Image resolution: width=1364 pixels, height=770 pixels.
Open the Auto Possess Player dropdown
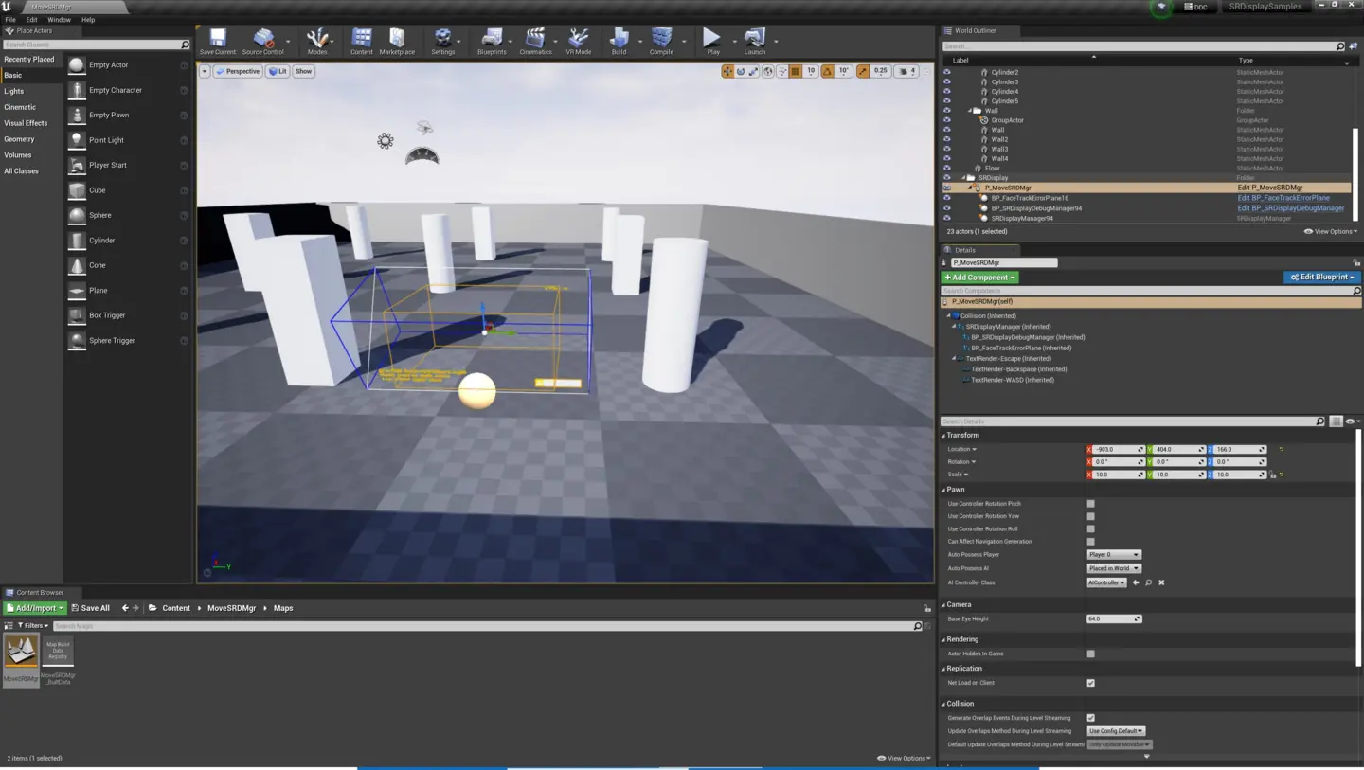1114,555
